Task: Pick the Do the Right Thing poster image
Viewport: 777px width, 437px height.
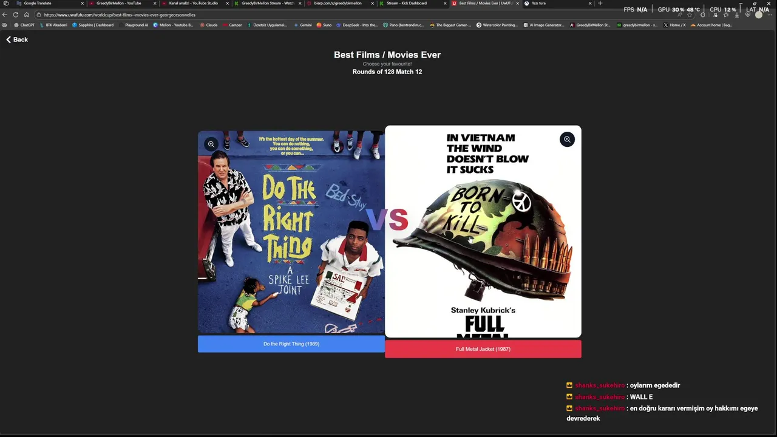Action: point(291,233)
